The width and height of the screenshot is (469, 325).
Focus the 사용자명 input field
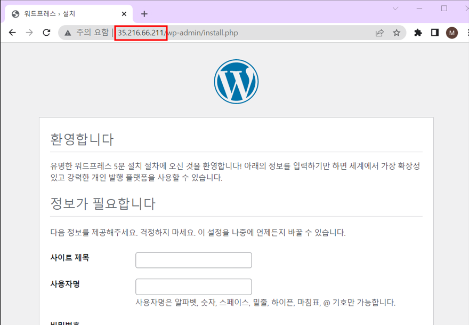193,287
